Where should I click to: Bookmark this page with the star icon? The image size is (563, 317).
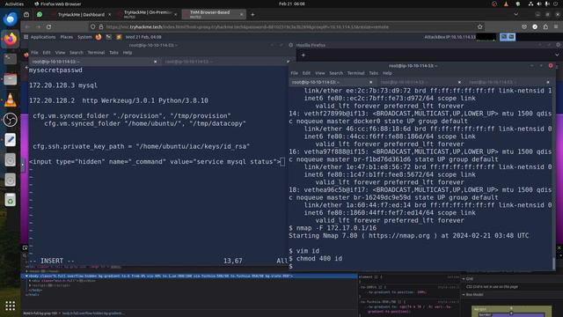(479, 26)
